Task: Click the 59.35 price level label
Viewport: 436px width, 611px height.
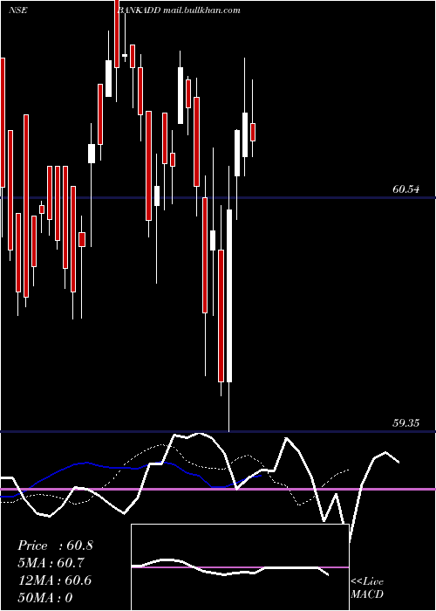Action: [x=406, y=423]
